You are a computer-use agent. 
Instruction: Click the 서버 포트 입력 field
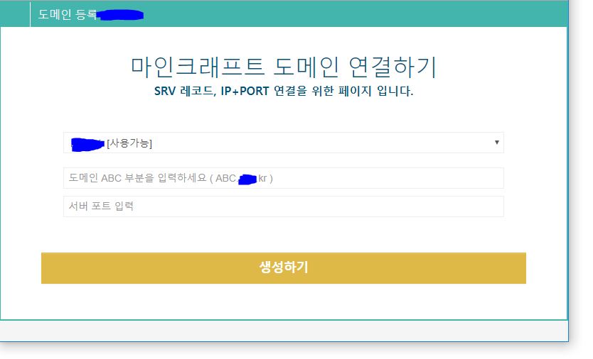[x=283, y=206]
